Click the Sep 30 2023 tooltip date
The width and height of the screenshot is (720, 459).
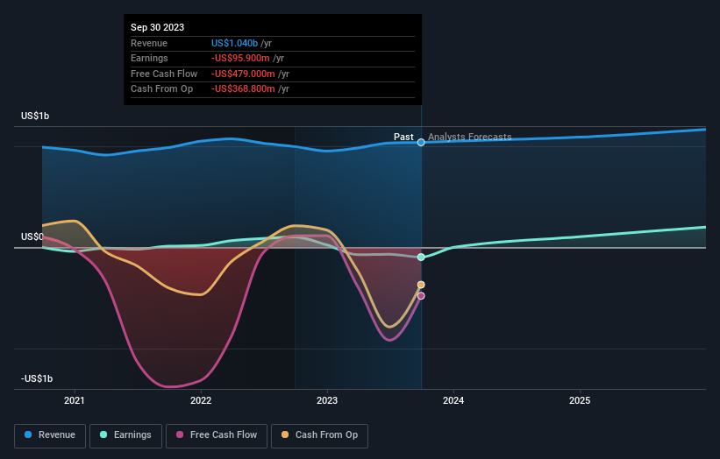[x=158, y=27]
